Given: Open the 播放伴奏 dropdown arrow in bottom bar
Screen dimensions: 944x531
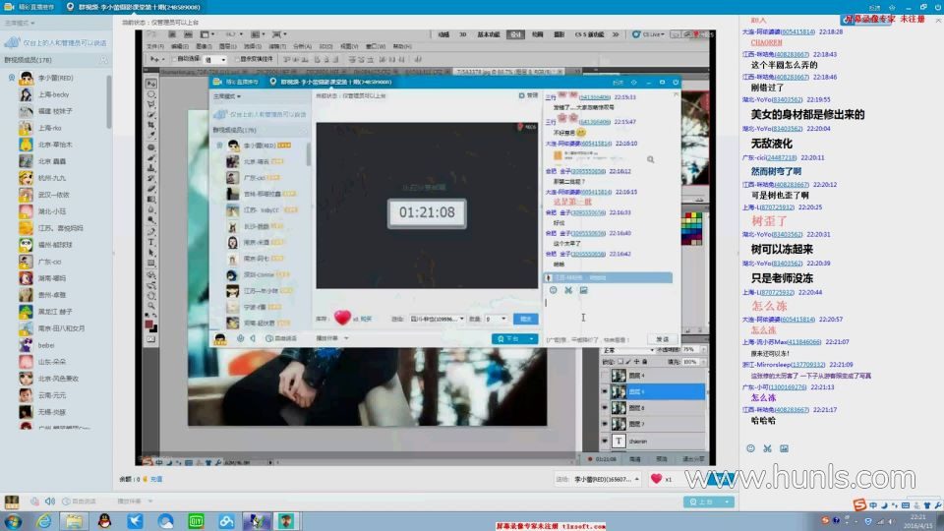Looking at the screenshot, I should point(149,501).
